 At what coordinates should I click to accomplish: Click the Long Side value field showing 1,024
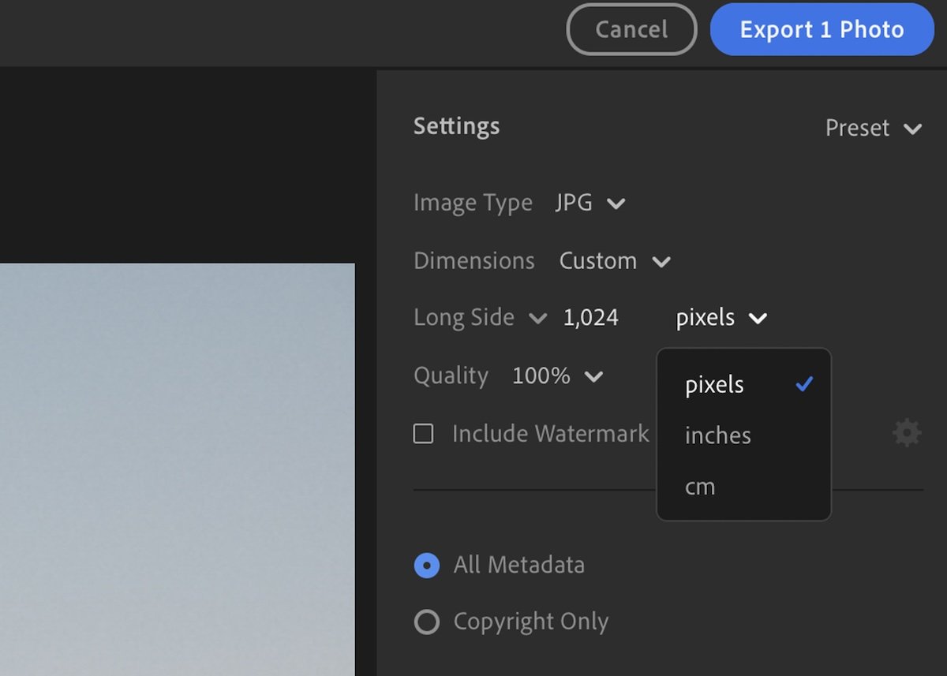[590, 317]
